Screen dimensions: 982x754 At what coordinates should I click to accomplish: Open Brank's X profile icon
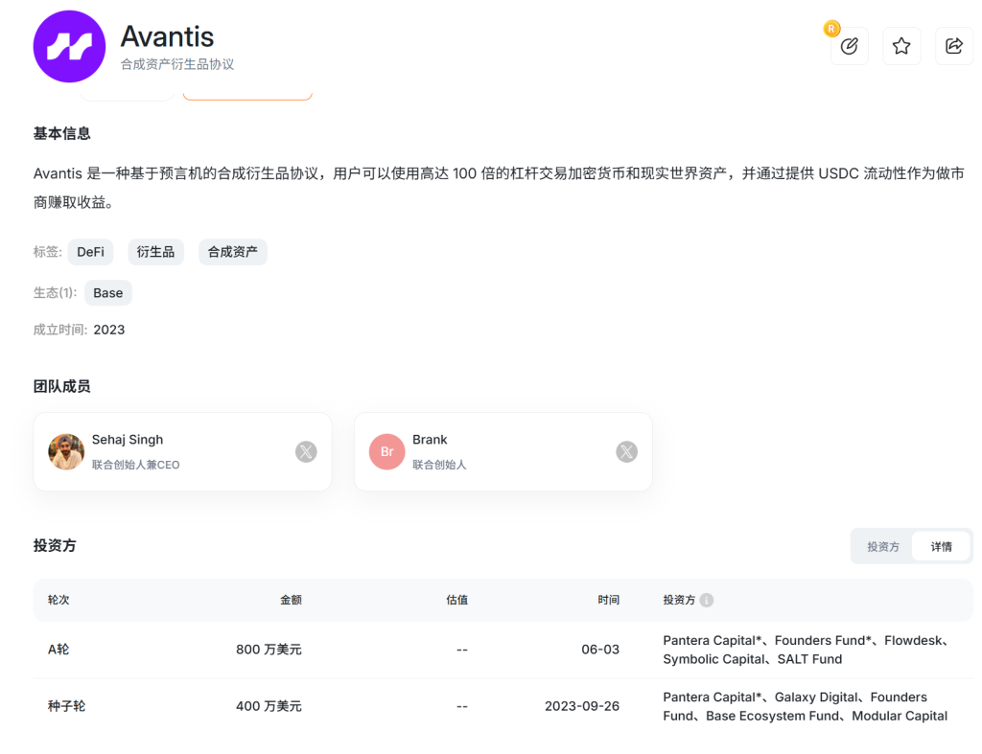click(x=626, y=452)
